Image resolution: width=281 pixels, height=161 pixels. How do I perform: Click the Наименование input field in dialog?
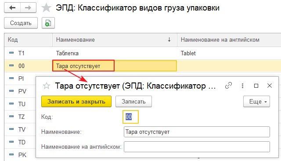[197, 132]
